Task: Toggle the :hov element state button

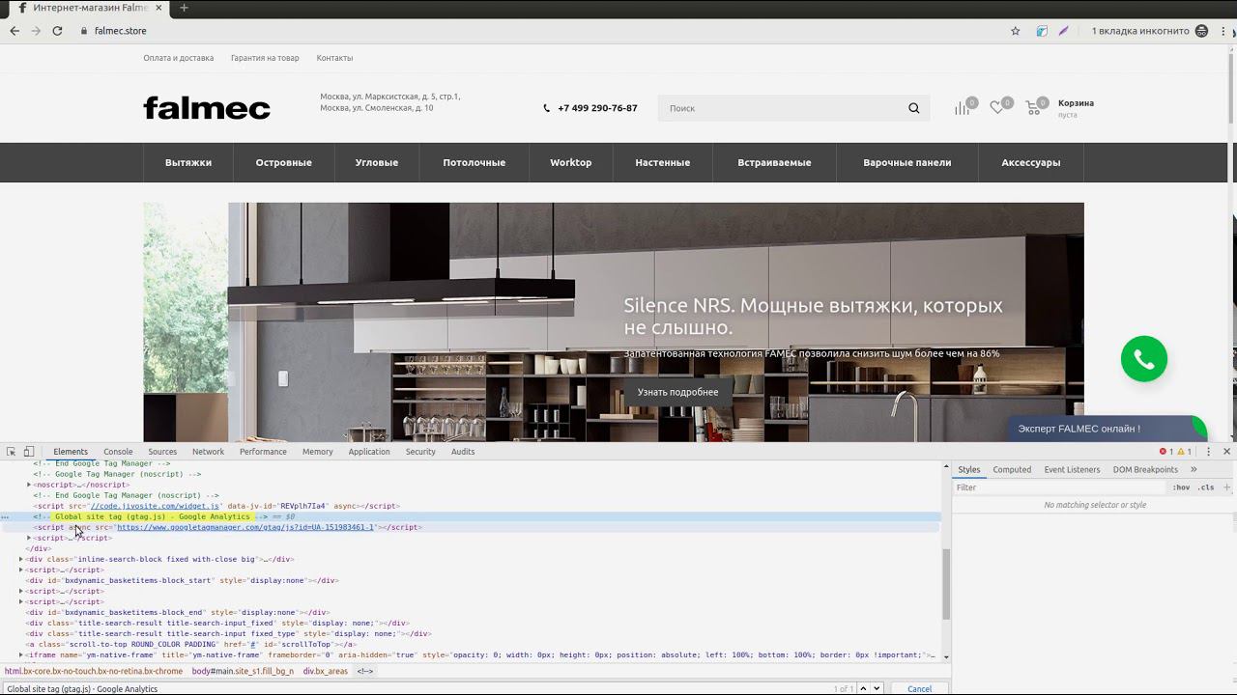Action: [1181, 487]
